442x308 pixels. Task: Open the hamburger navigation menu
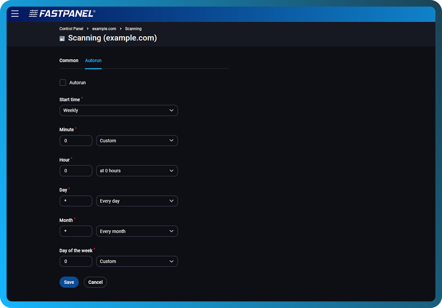coord(15,14)
